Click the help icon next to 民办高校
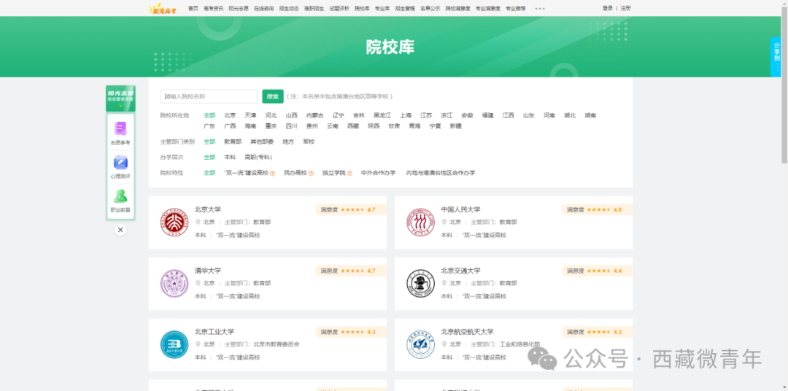The height and width of the screenshot is (391, 788). pos(311,173)
